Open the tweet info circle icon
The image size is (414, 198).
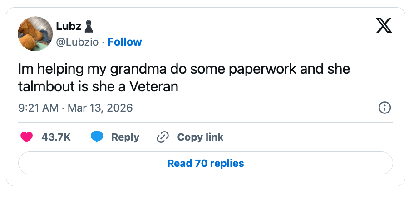click(384, 108)
